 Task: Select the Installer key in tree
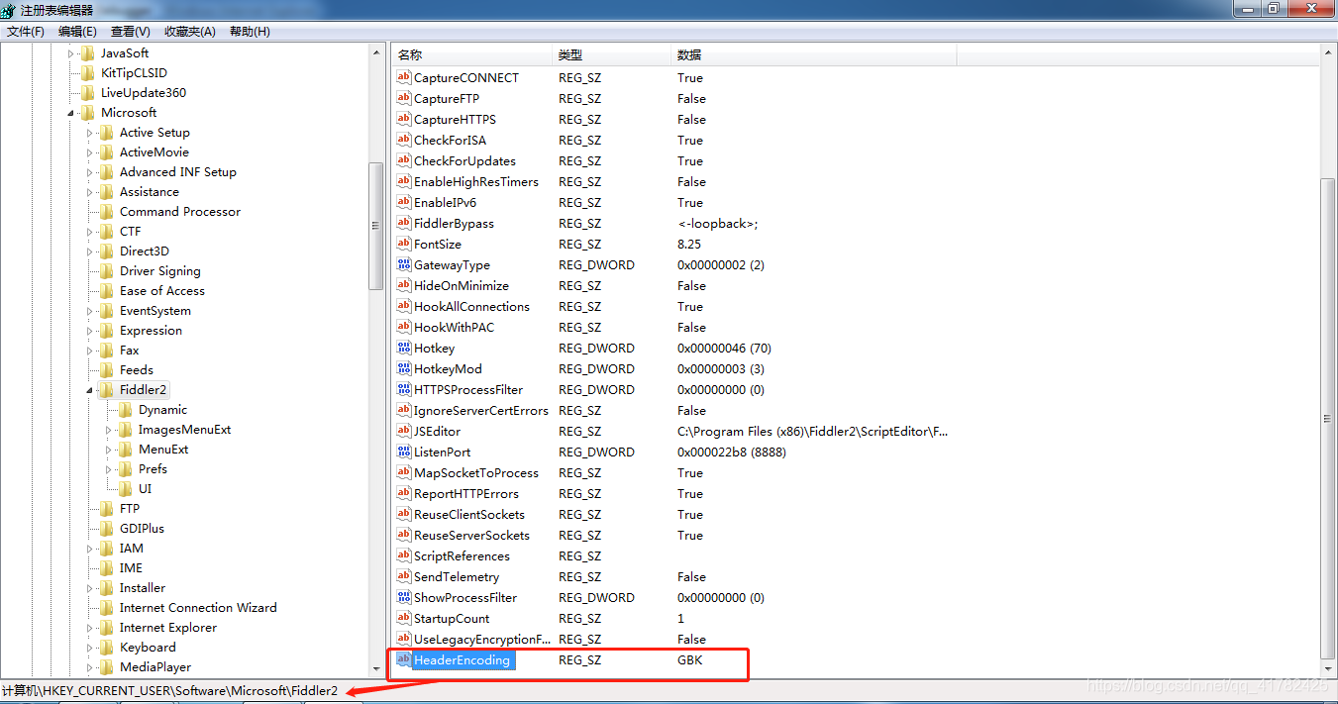(143, 588)
